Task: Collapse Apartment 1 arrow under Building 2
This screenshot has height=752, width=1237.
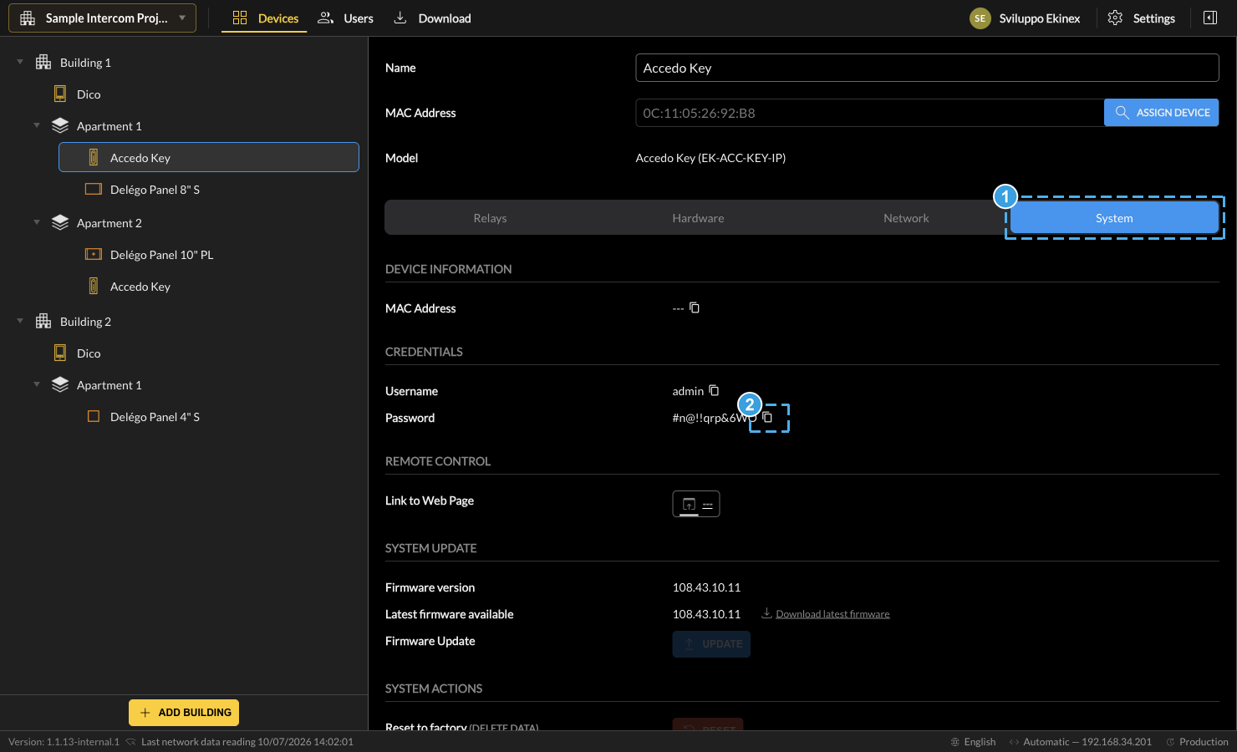Action: pos(37,385)
